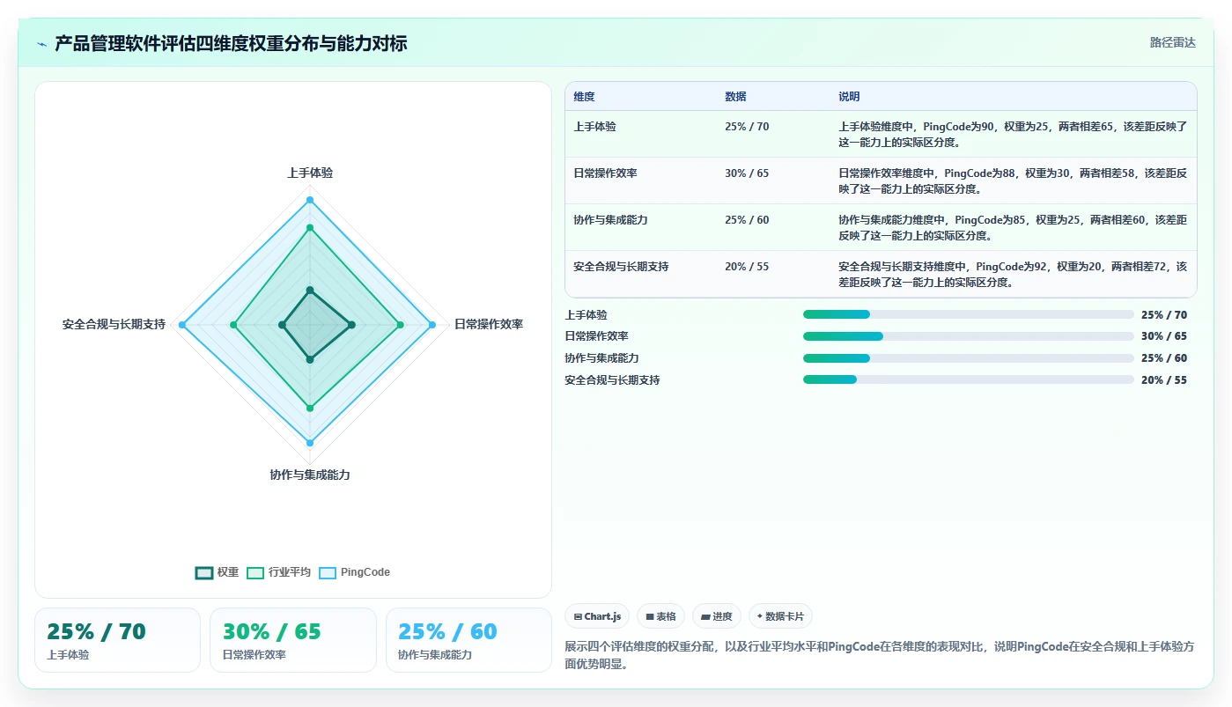The width and height of the screenshot is (1232, 707).
Task: Click the 上手体验 progress bar
Action: pyautogui.click(x=969, y=314)
